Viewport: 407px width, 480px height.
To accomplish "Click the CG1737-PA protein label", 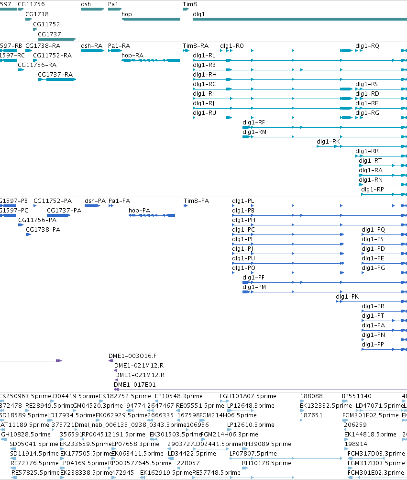I will tap(64, 211).
